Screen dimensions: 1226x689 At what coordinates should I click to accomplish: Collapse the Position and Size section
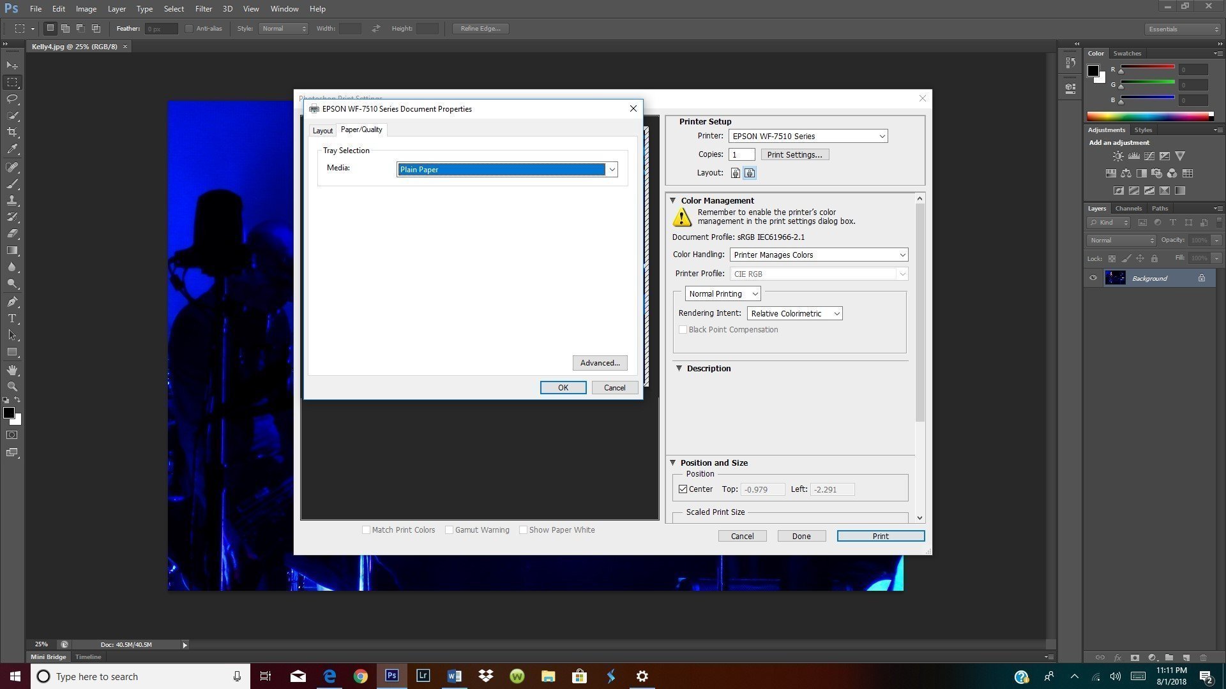coord(672,463)
